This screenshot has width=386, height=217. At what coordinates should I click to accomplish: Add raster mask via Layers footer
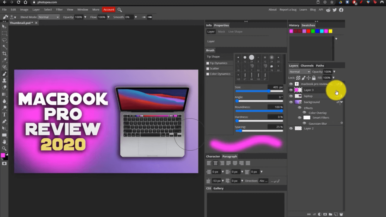pyautogui.click(x=325, y=214)
